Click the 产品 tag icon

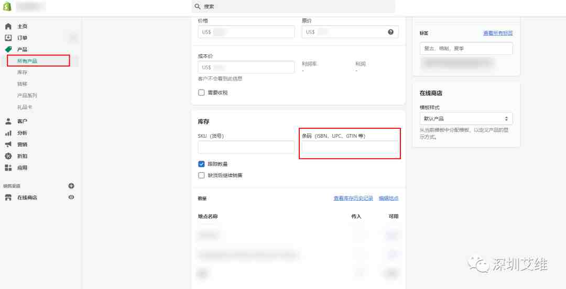[8, 49]
